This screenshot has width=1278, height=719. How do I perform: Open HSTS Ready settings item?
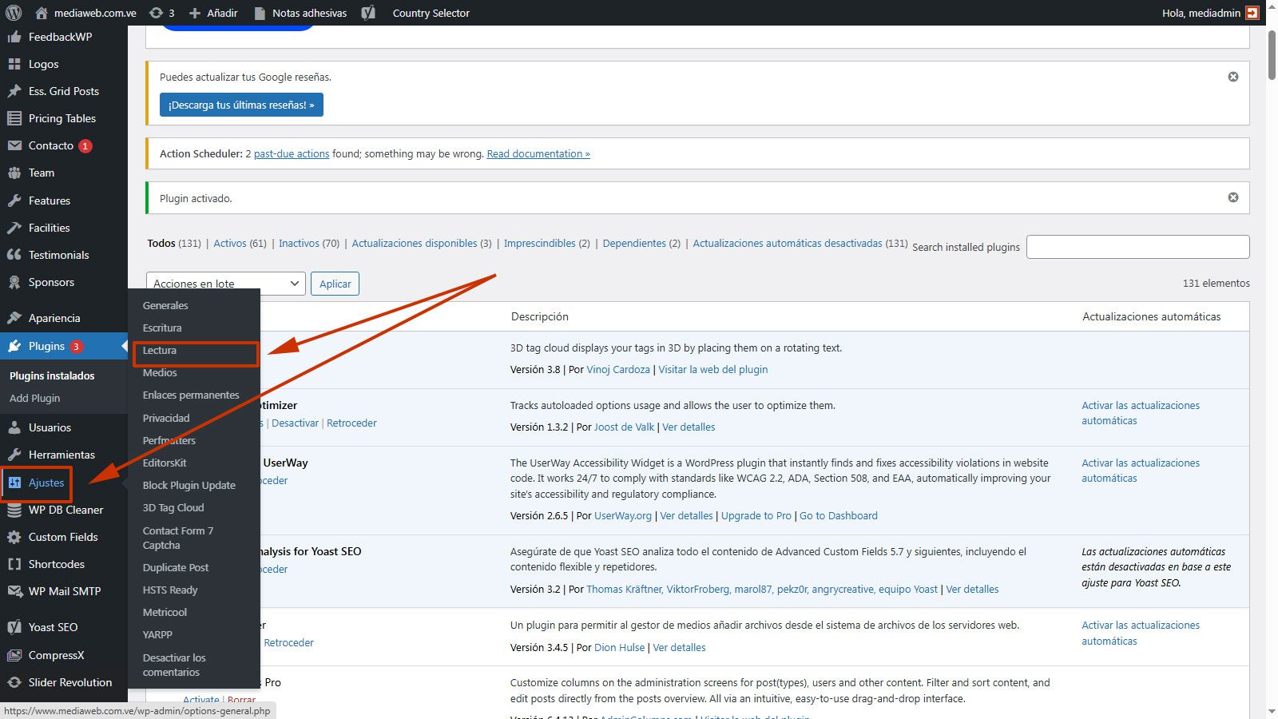pyautogui.click(x=170, y=590)
